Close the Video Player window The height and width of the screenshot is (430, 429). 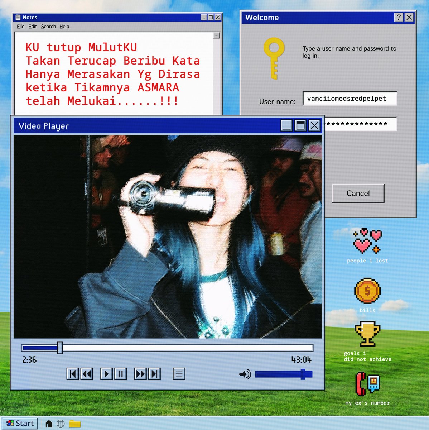[314, 125]
